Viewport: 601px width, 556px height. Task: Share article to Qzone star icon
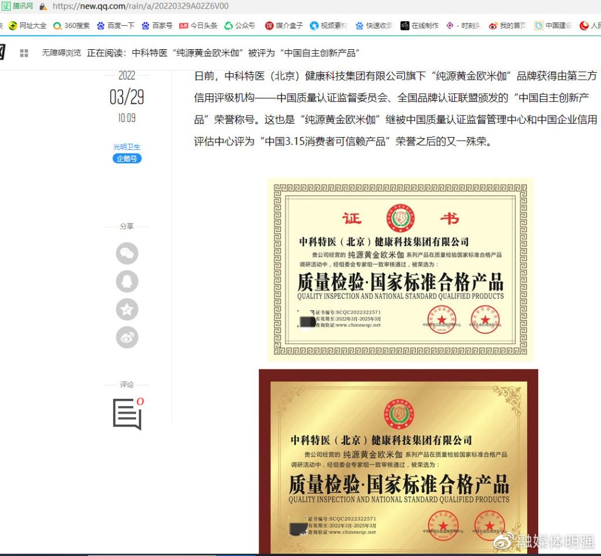[x=127, y=309]
